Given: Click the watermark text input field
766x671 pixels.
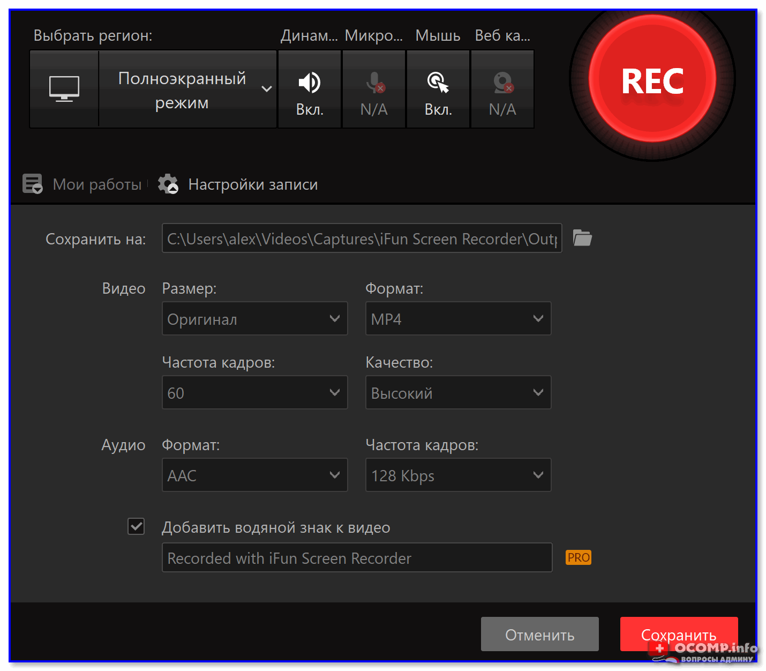Looking at the screenshot, I should pos(357,557).
